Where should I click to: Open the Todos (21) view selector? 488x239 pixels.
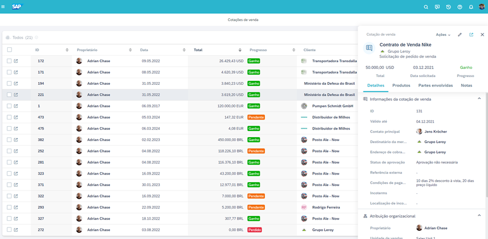pyautogui.click(x=22, y=37)
